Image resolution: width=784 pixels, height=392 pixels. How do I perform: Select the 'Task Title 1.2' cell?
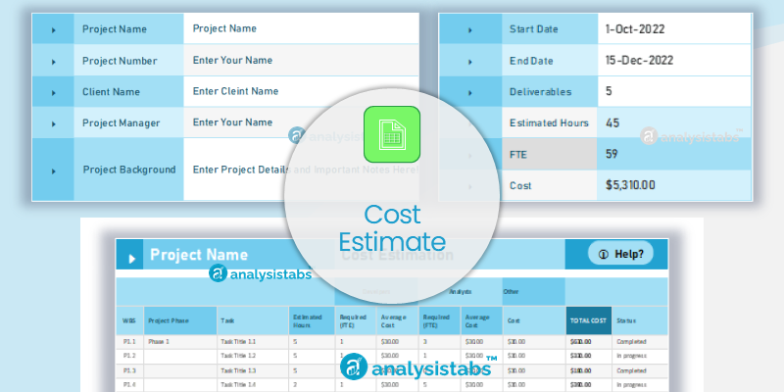pyautogui.click(x=253, y=356)
